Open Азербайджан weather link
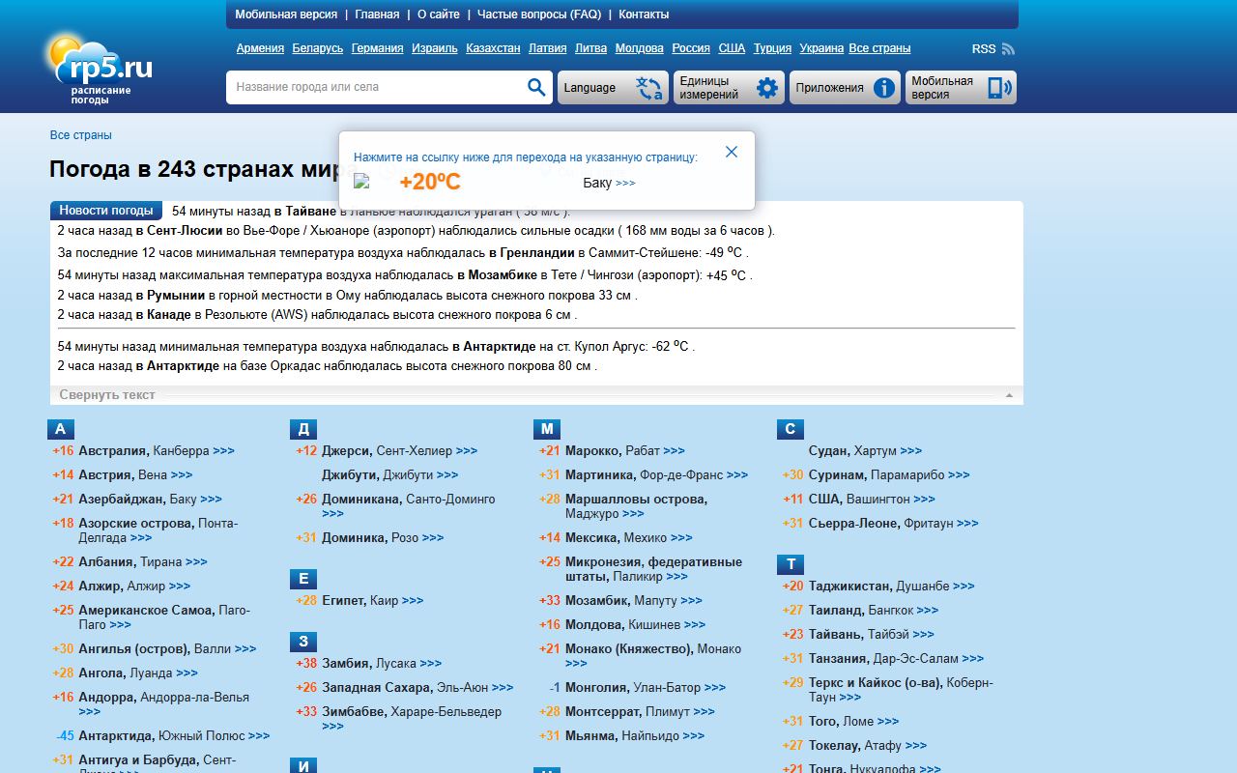1237x773 pixels. (x=122, y=500)
